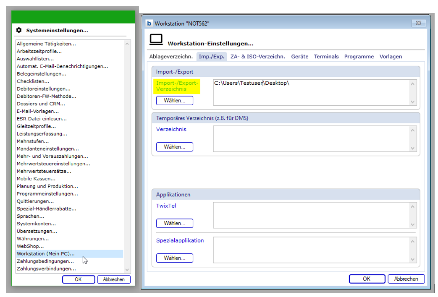Click the gear icon beside Systemeinstellungen
The width and height of the screenshot is (438, 297).
tap(18, 30)
